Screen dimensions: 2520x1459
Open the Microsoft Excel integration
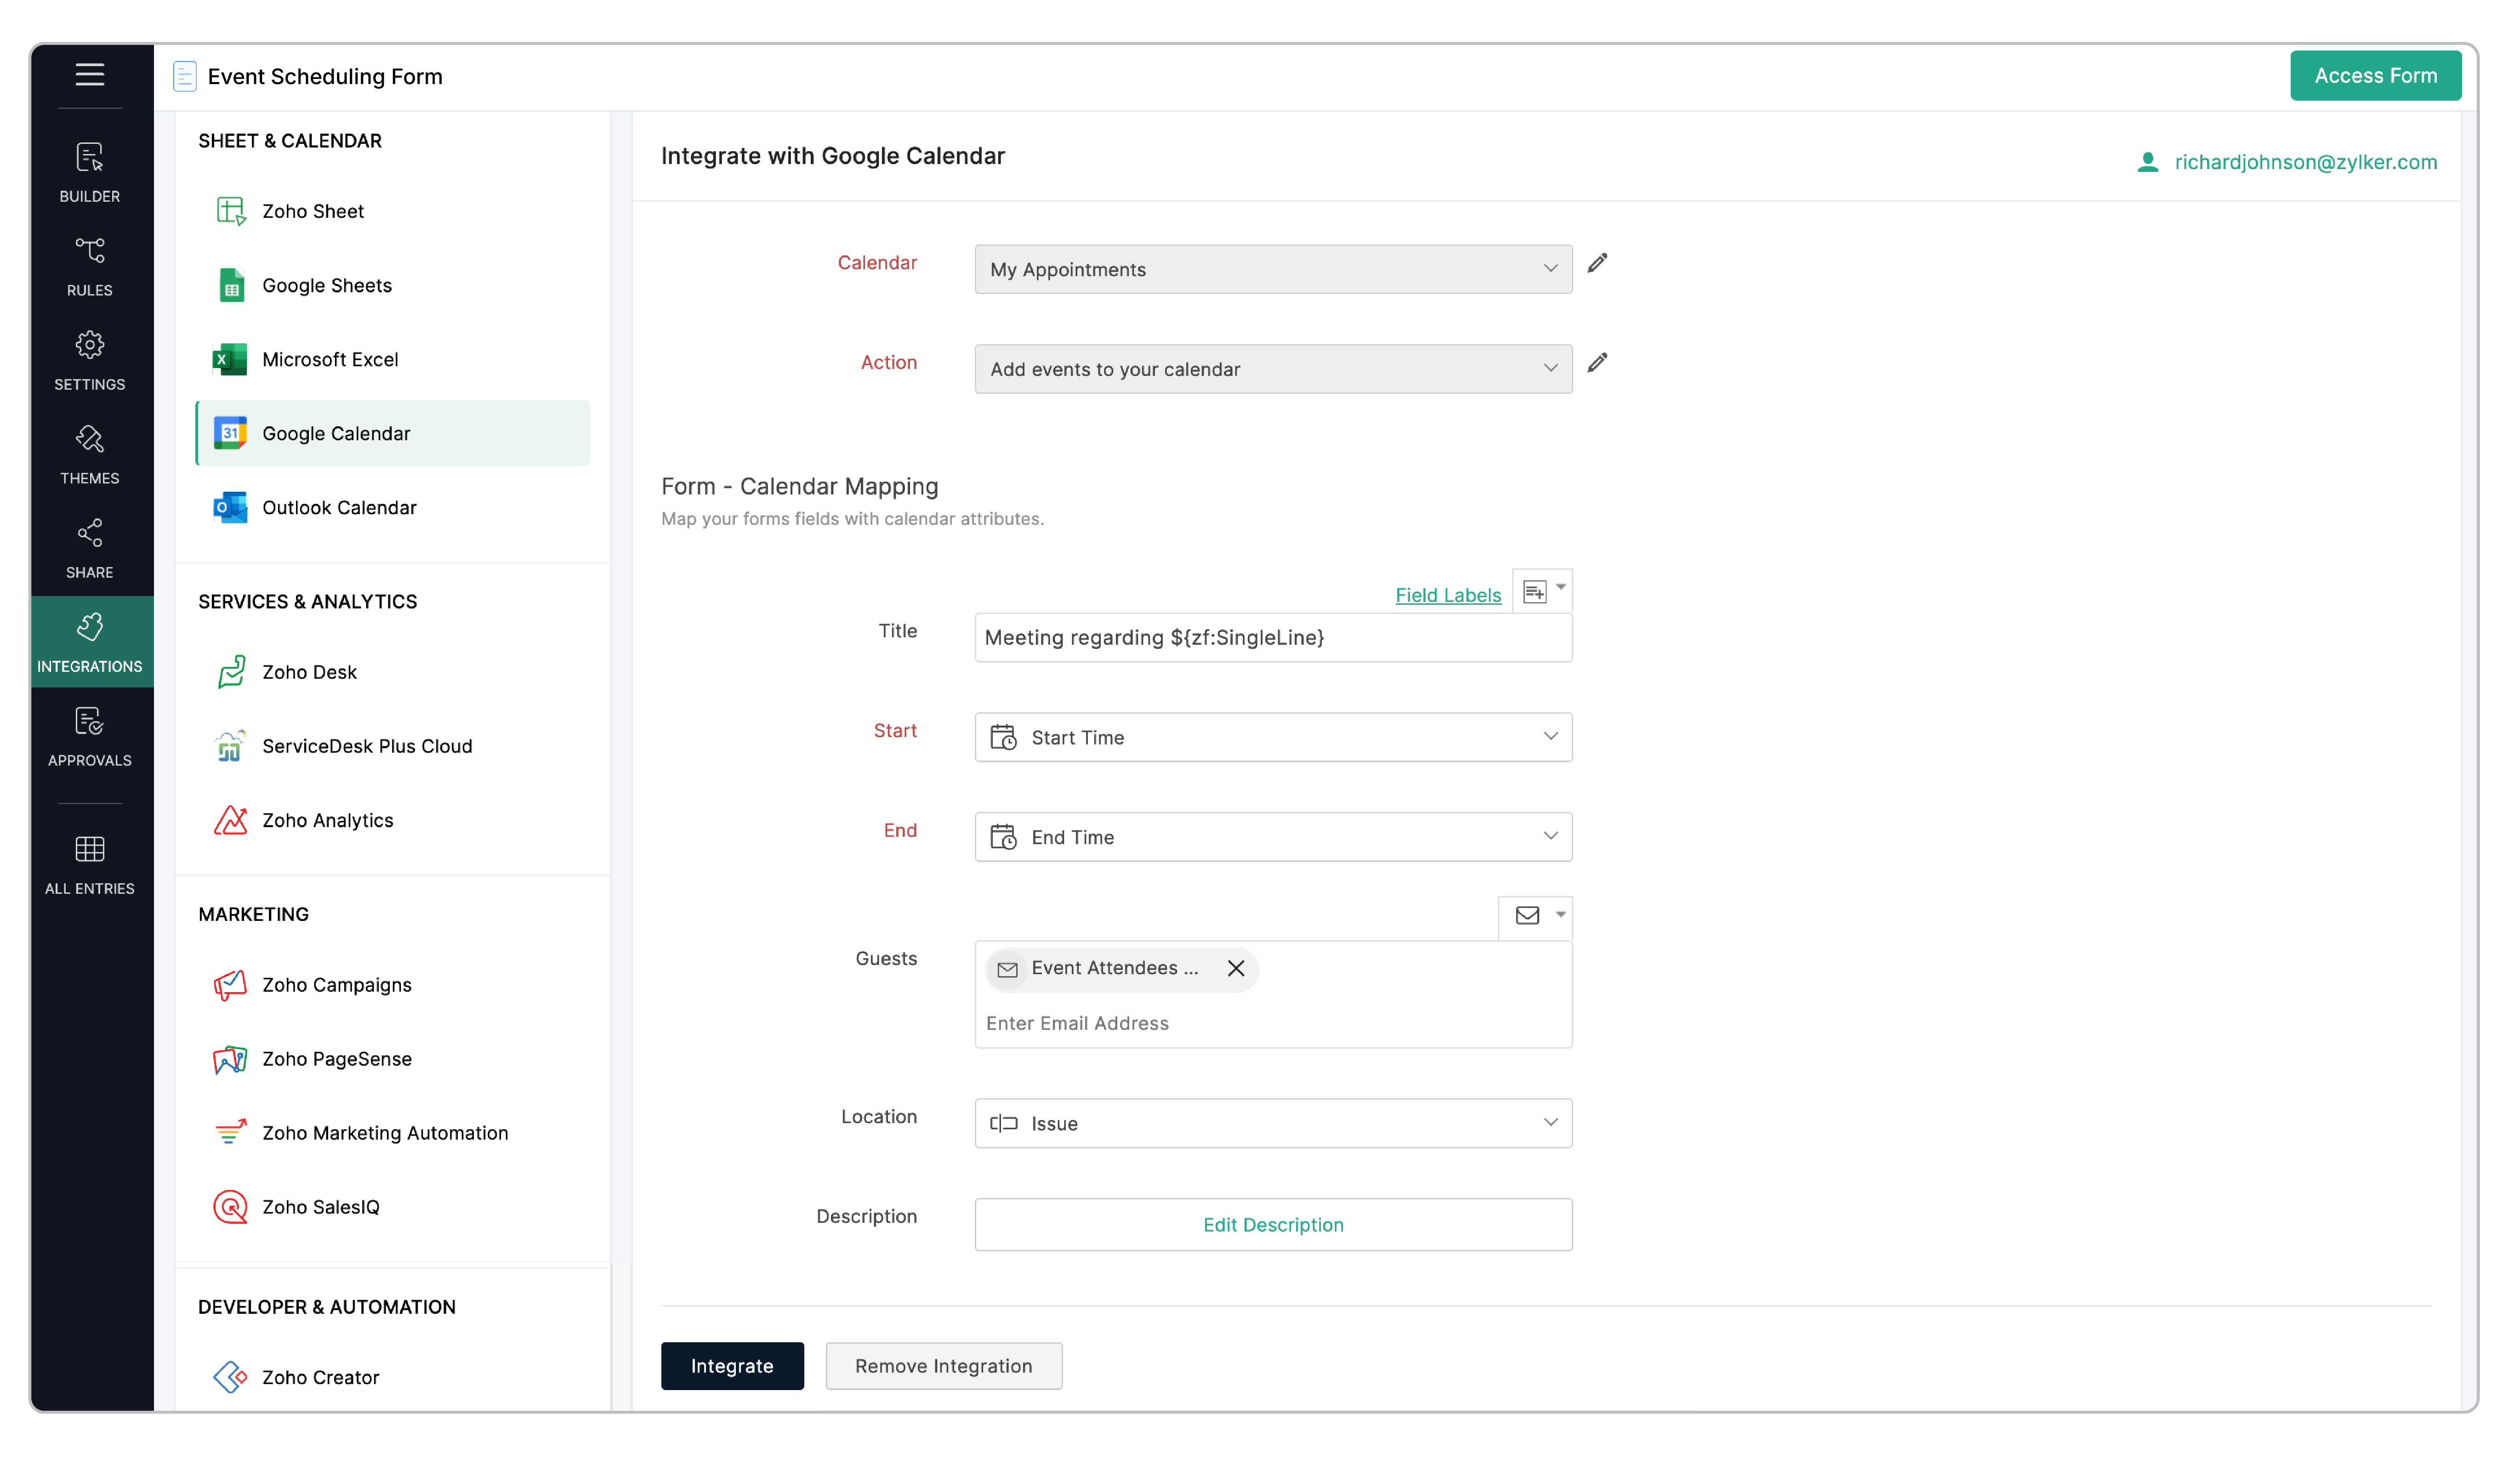[x=330, y=359]
